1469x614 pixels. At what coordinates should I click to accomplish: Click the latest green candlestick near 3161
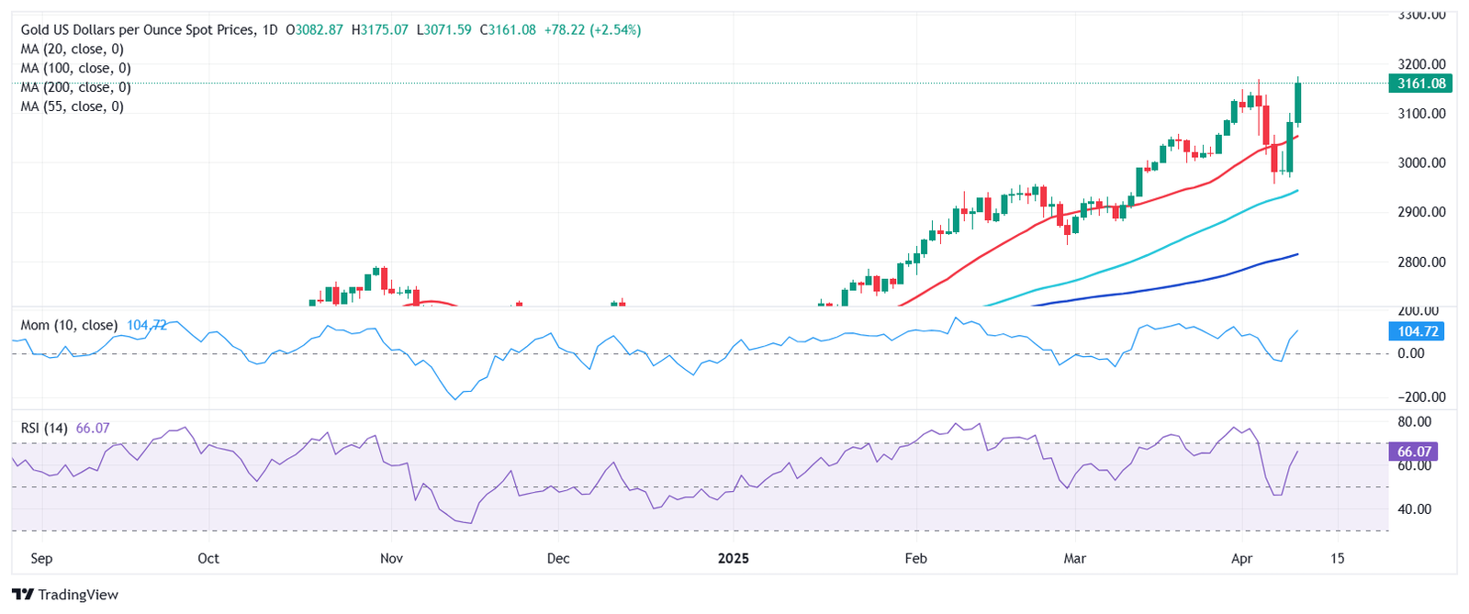(1297, 103)
